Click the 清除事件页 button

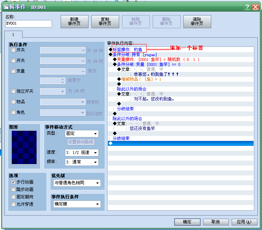(197, 21)
